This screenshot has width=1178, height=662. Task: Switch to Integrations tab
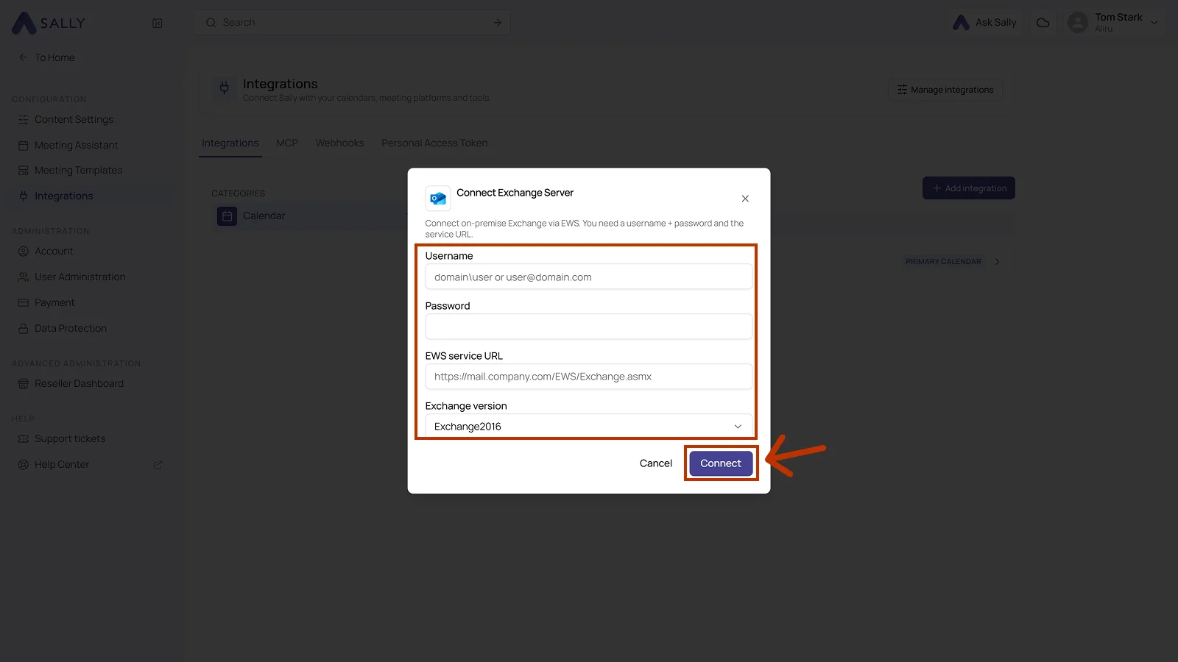pos(230,143)
